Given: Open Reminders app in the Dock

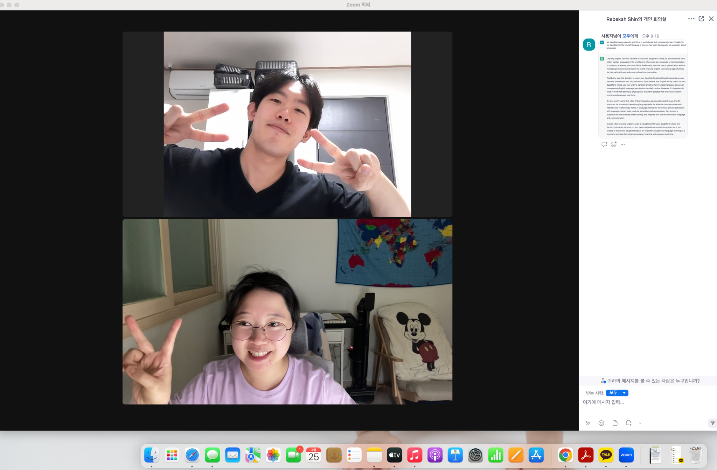Looking at the screenshot, I should [x=354, y=455].
